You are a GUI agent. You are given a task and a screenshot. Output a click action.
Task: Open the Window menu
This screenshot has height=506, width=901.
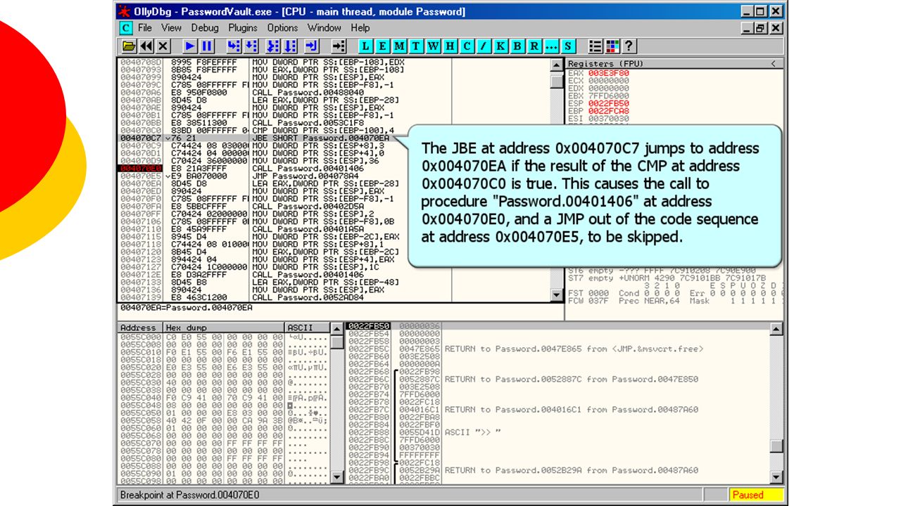[x=325, y=28]
